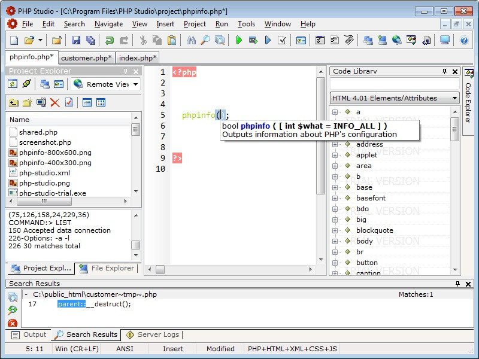This screenshot has width=479, height=359.
Task: Open the Navigate menu
Action: (x=108, y=24)
